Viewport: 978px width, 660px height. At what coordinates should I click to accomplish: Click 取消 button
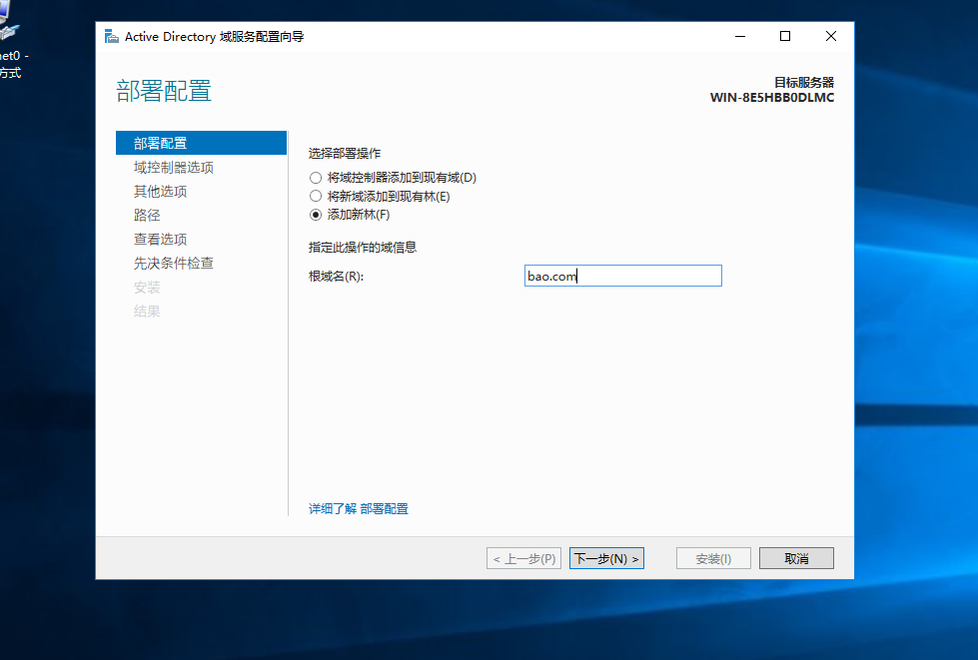[796, 558]
